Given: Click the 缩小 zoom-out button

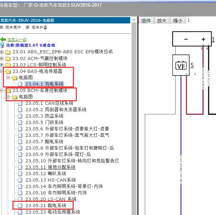Looking at the screenshot, I should pyautogui.click(x=178, y=21).
